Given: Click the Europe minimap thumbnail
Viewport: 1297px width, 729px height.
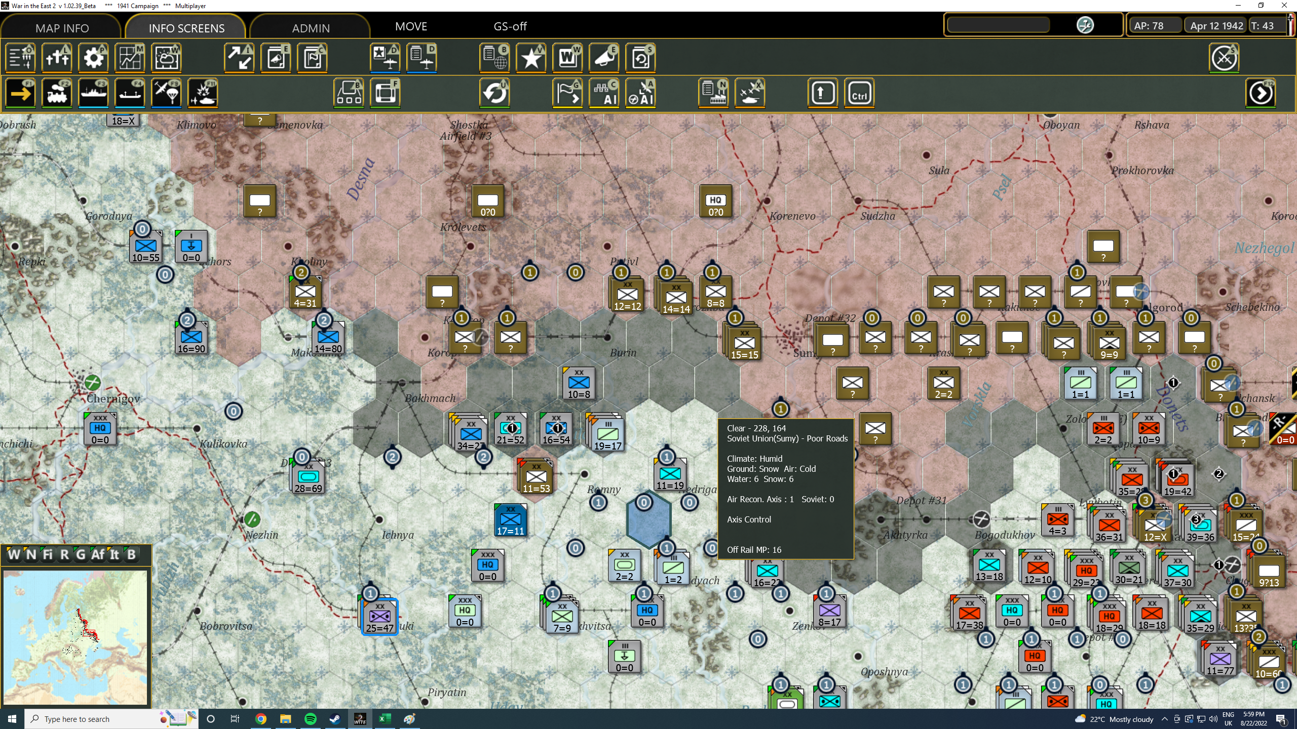Looking at the screenshot, I should pyautogui.click(x=75, y=637).
